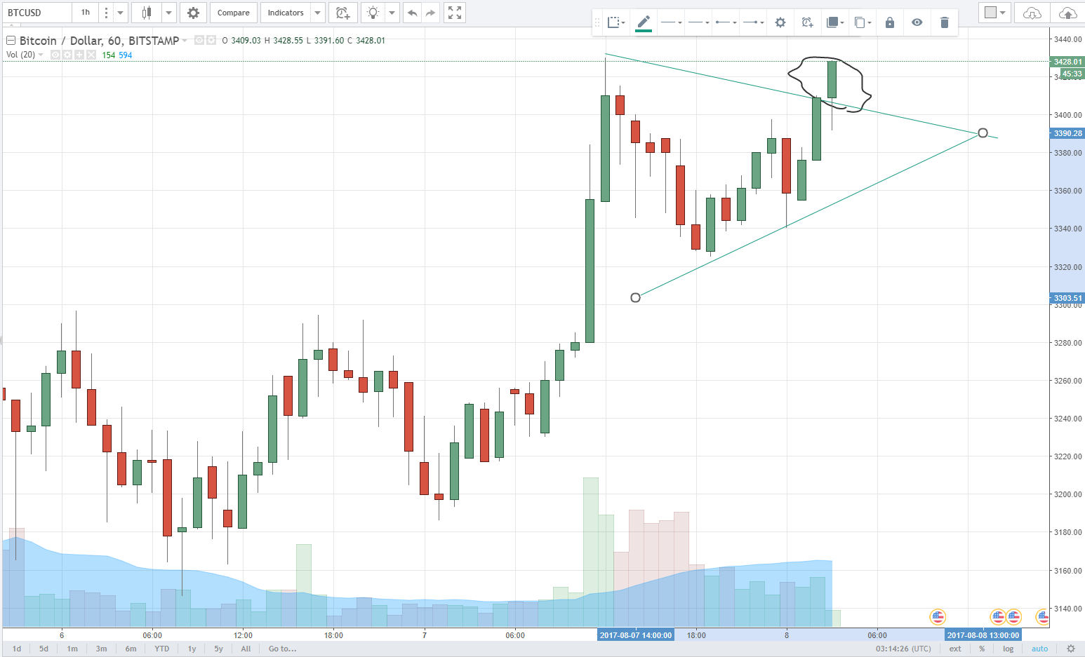
Task: Collapse the legend with the minus box
Action: point(11,41)
